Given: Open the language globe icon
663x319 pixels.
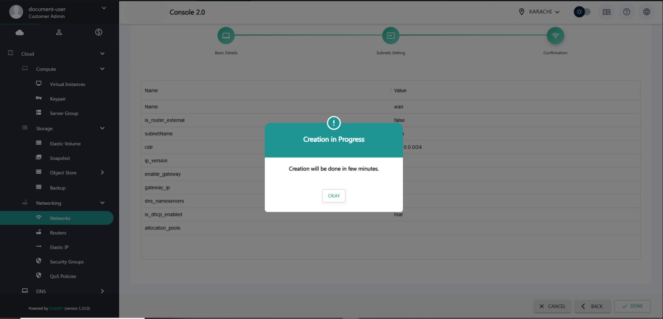Looking at the screenshot, I should tap(646, 12).
